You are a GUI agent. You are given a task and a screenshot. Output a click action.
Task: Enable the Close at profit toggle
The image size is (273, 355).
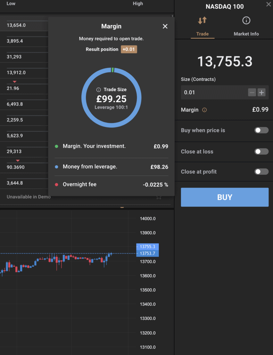pyautogui.click(x=262, y=172)
